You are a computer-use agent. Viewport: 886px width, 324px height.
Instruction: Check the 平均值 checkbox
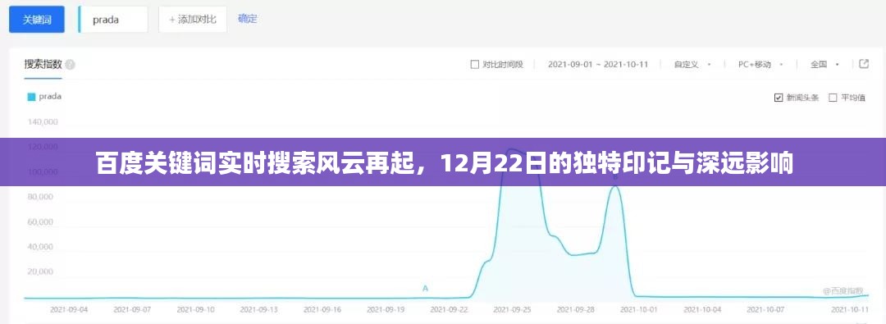833,98
